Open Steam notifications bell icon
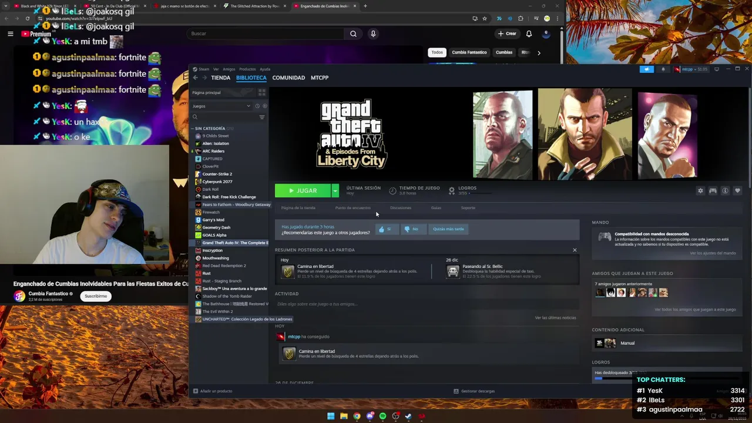The image size is (752, 423). pos(663,69)
